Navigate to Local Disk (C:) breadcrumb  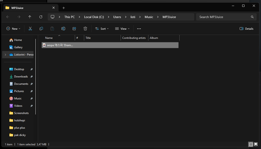coord(94,17)
